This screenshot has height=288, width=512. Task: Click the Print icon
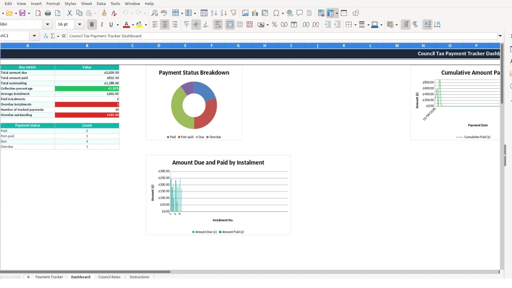(x=48, y=13)
